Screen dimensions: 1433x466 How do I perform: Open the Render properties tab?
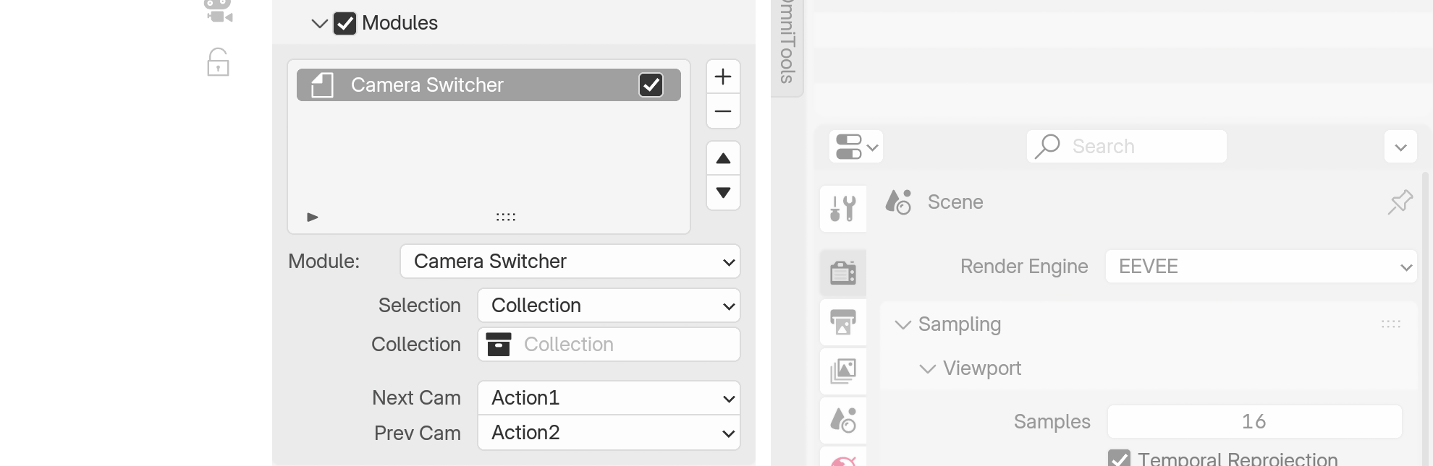(843, 272)
